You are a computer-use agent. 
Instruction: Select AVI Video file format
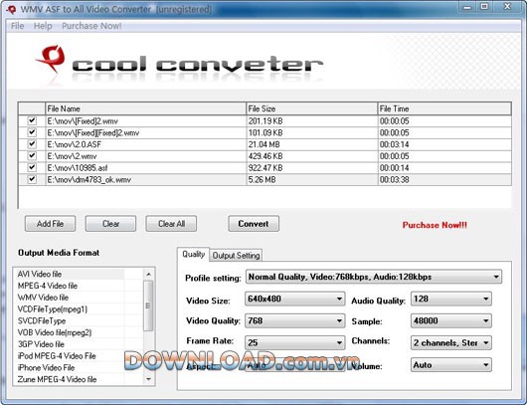40,275
